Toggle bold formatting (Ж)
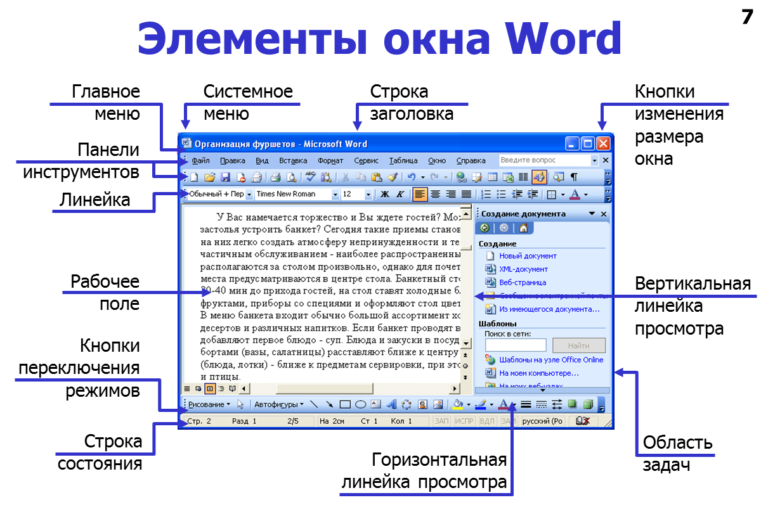The width and height of the screenshot is (761, 507). [x=386, y=195]
